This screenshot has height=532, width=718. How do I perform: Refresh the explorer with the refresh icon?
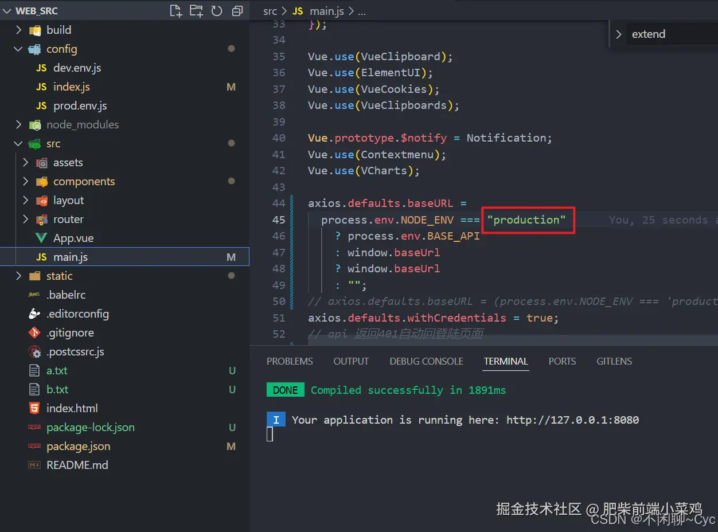pos(217,11)
